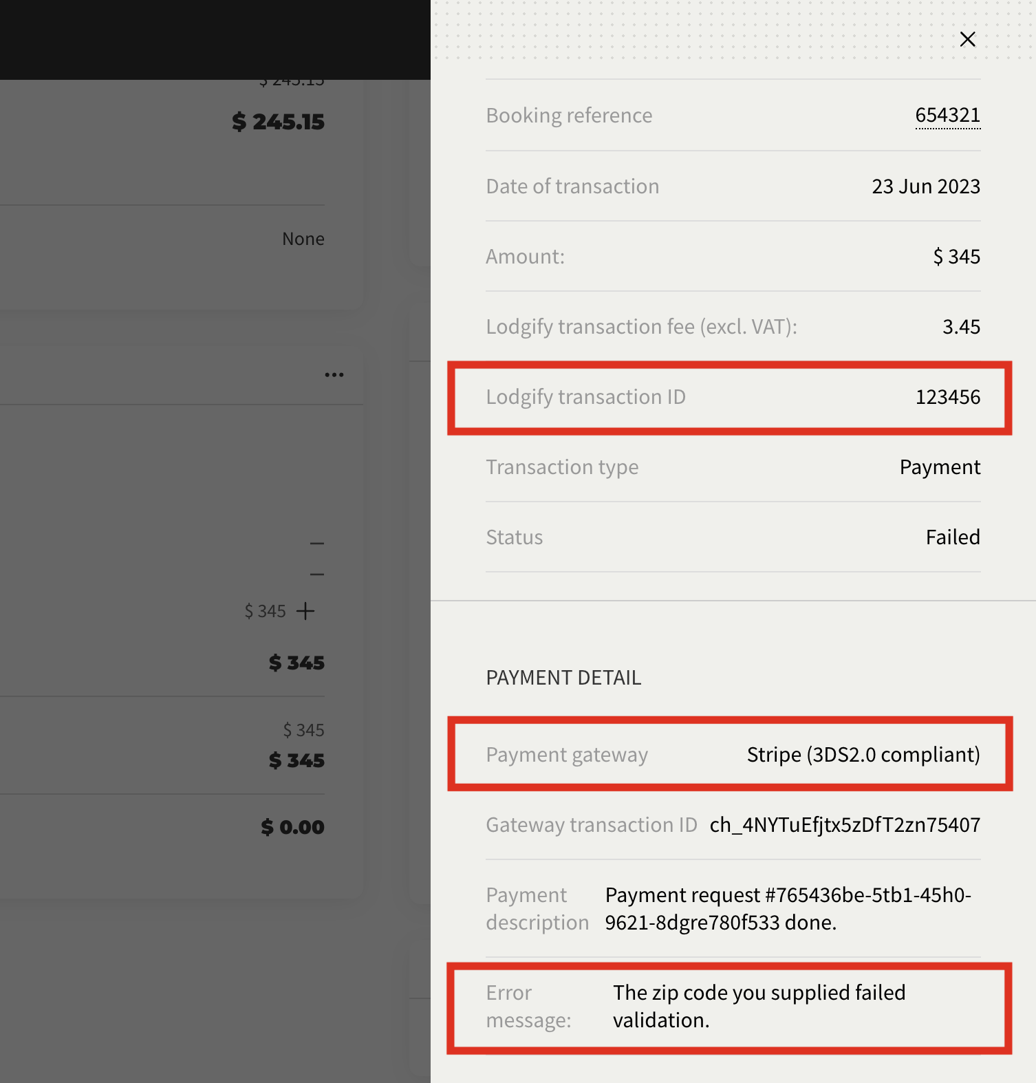1036x1083 pixels.
Task: Click the $ 245.15 bold total
Action: 278,122
